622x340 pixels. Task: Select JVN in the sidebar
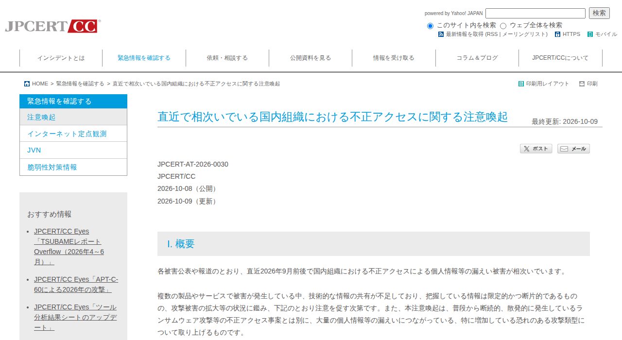[x=73, y=150]
